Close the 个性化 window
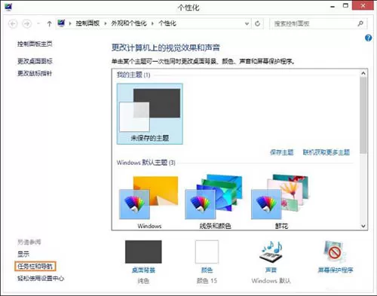The width and height of the screenshot is (377, 296). (x=363, y=5)
